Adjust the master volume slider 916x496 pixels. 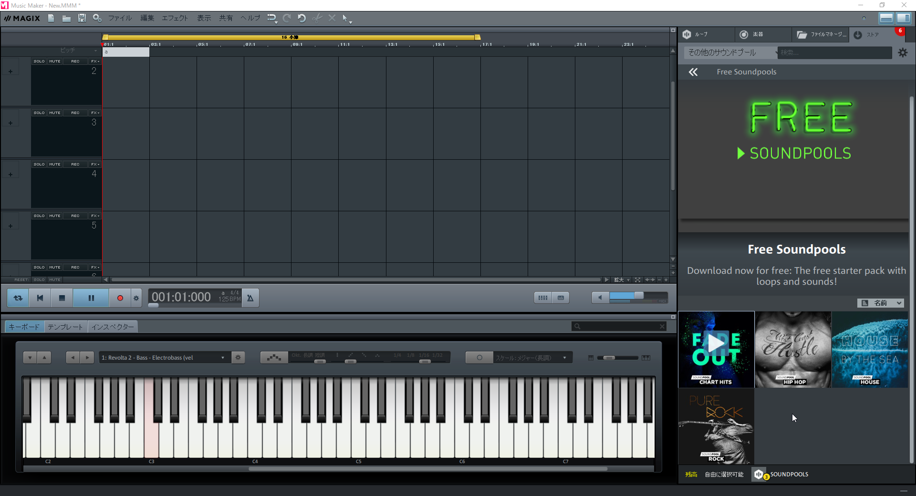point(638,296)
